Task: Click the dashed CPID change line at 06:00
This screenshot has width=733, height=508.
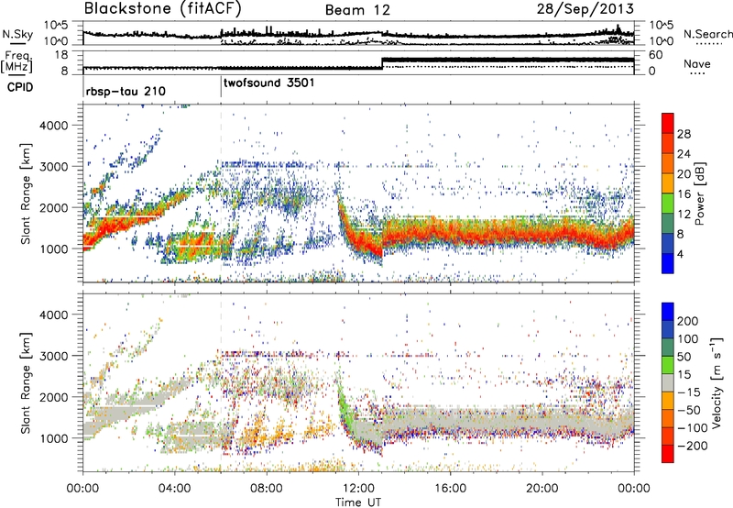Action: pos(221,193)
